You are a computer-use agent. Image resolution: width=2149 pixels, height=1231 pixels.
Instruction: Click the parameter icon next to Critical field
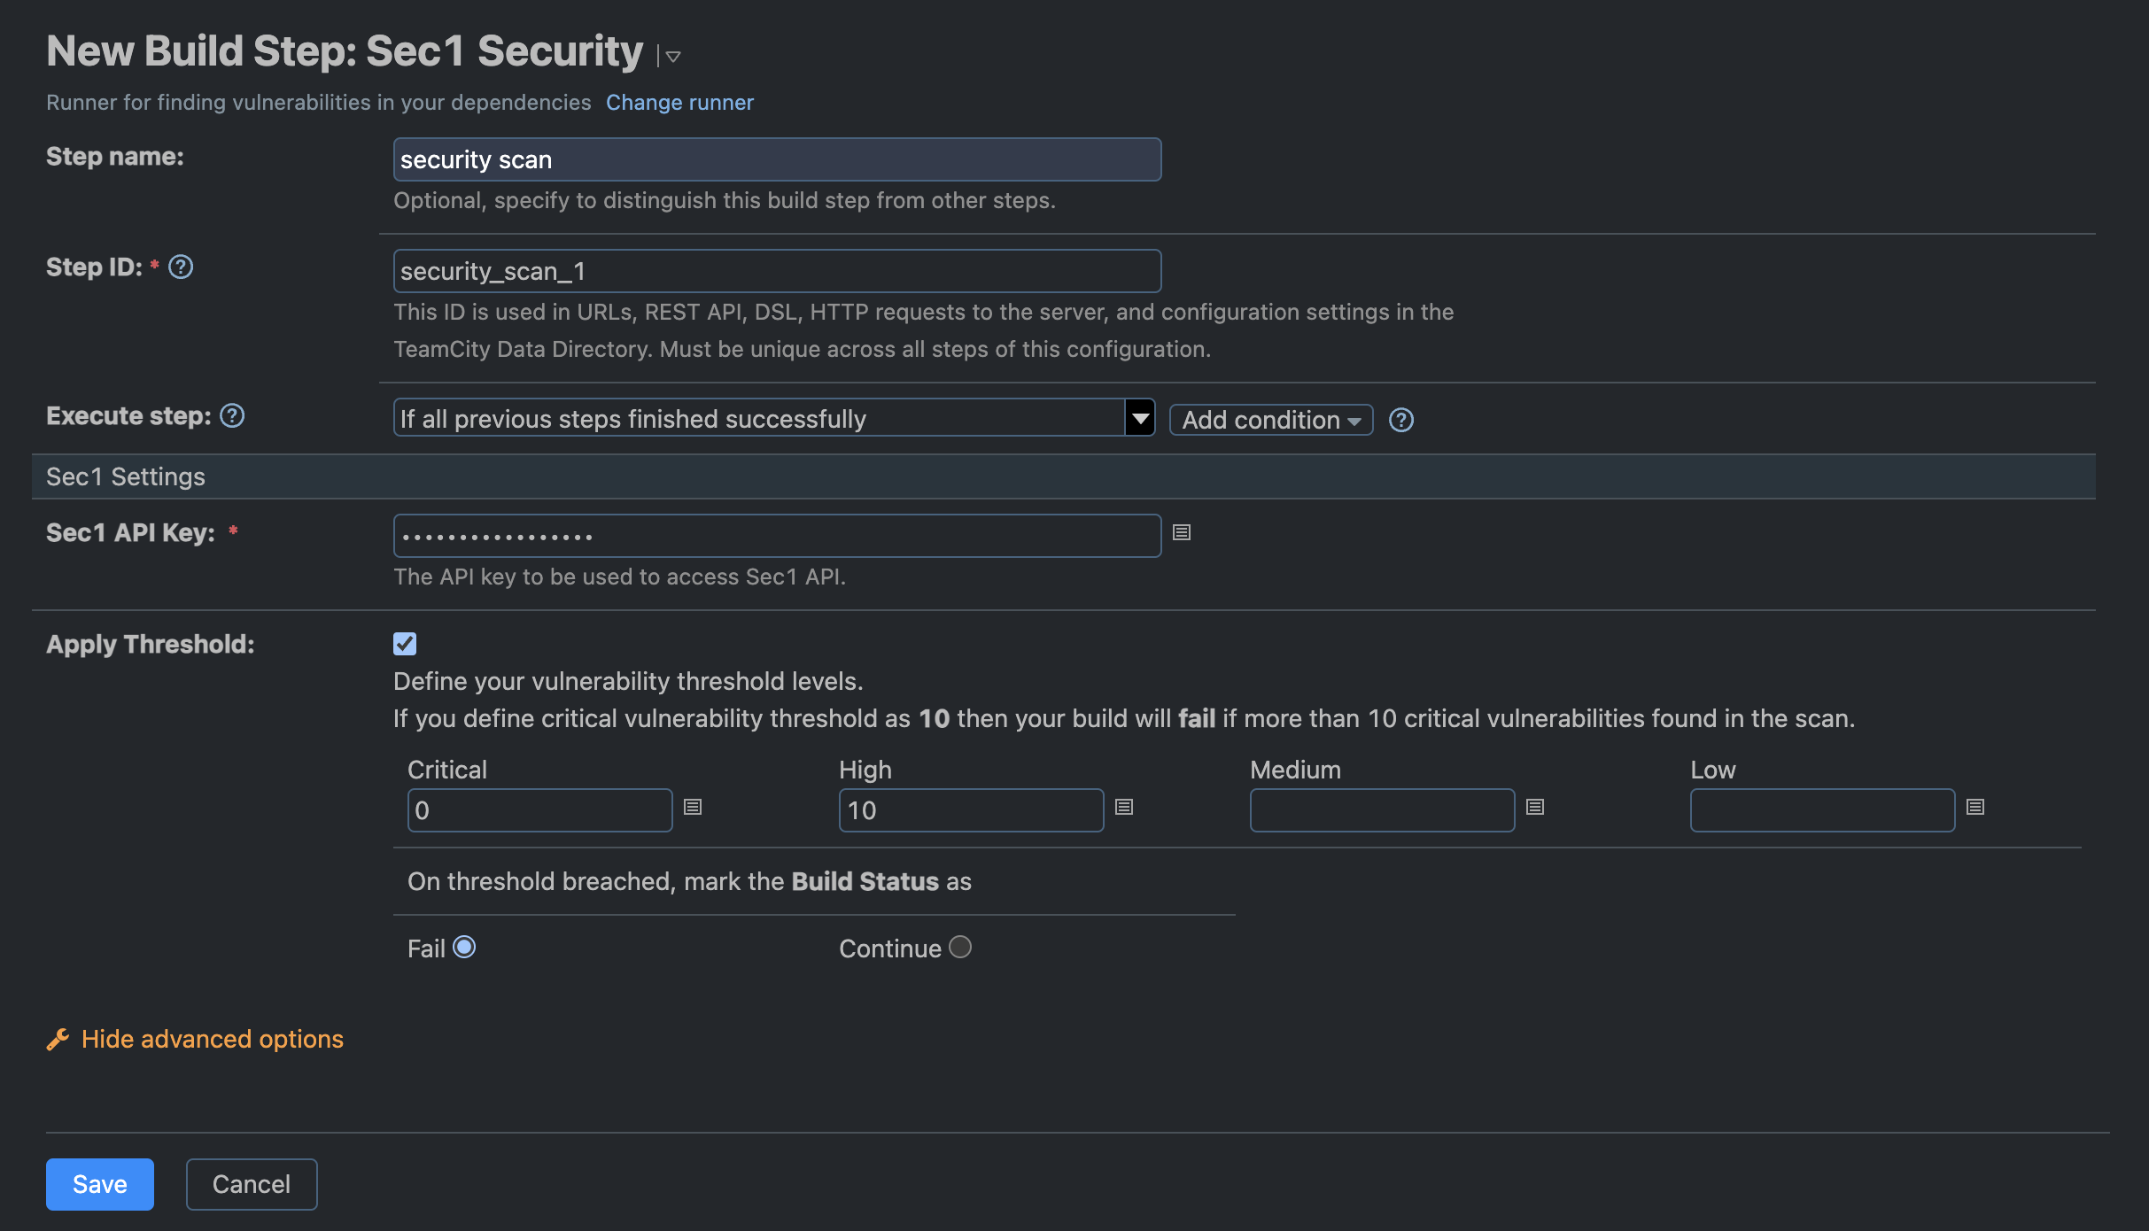[x=693, y=807]
